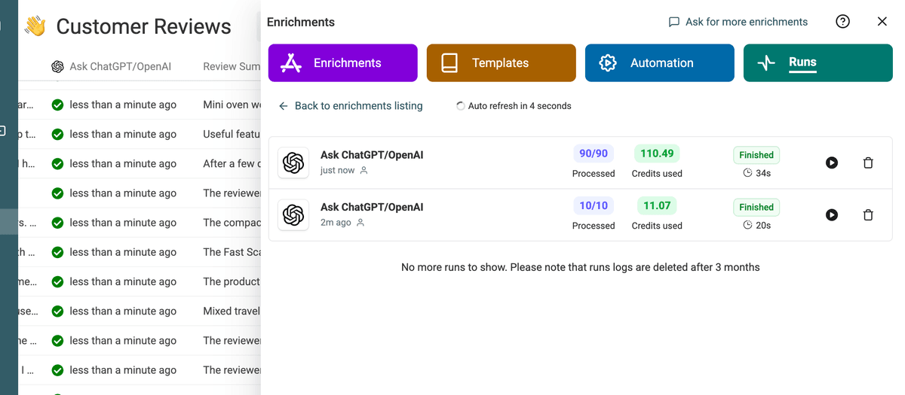Click the clock icon beside 34s
905x395 pixels.
(747, 173)
